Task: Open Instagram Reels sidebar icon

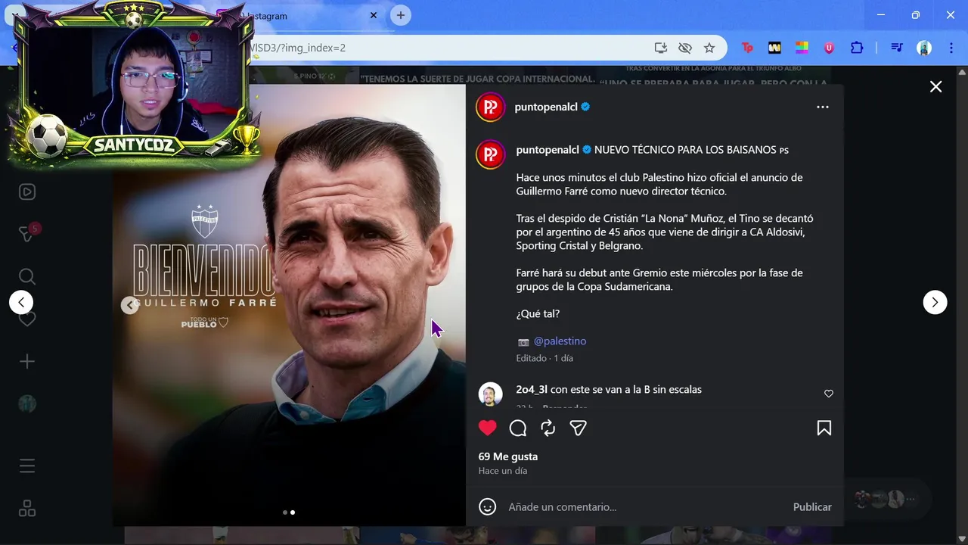Action: [x=27, y=192]
